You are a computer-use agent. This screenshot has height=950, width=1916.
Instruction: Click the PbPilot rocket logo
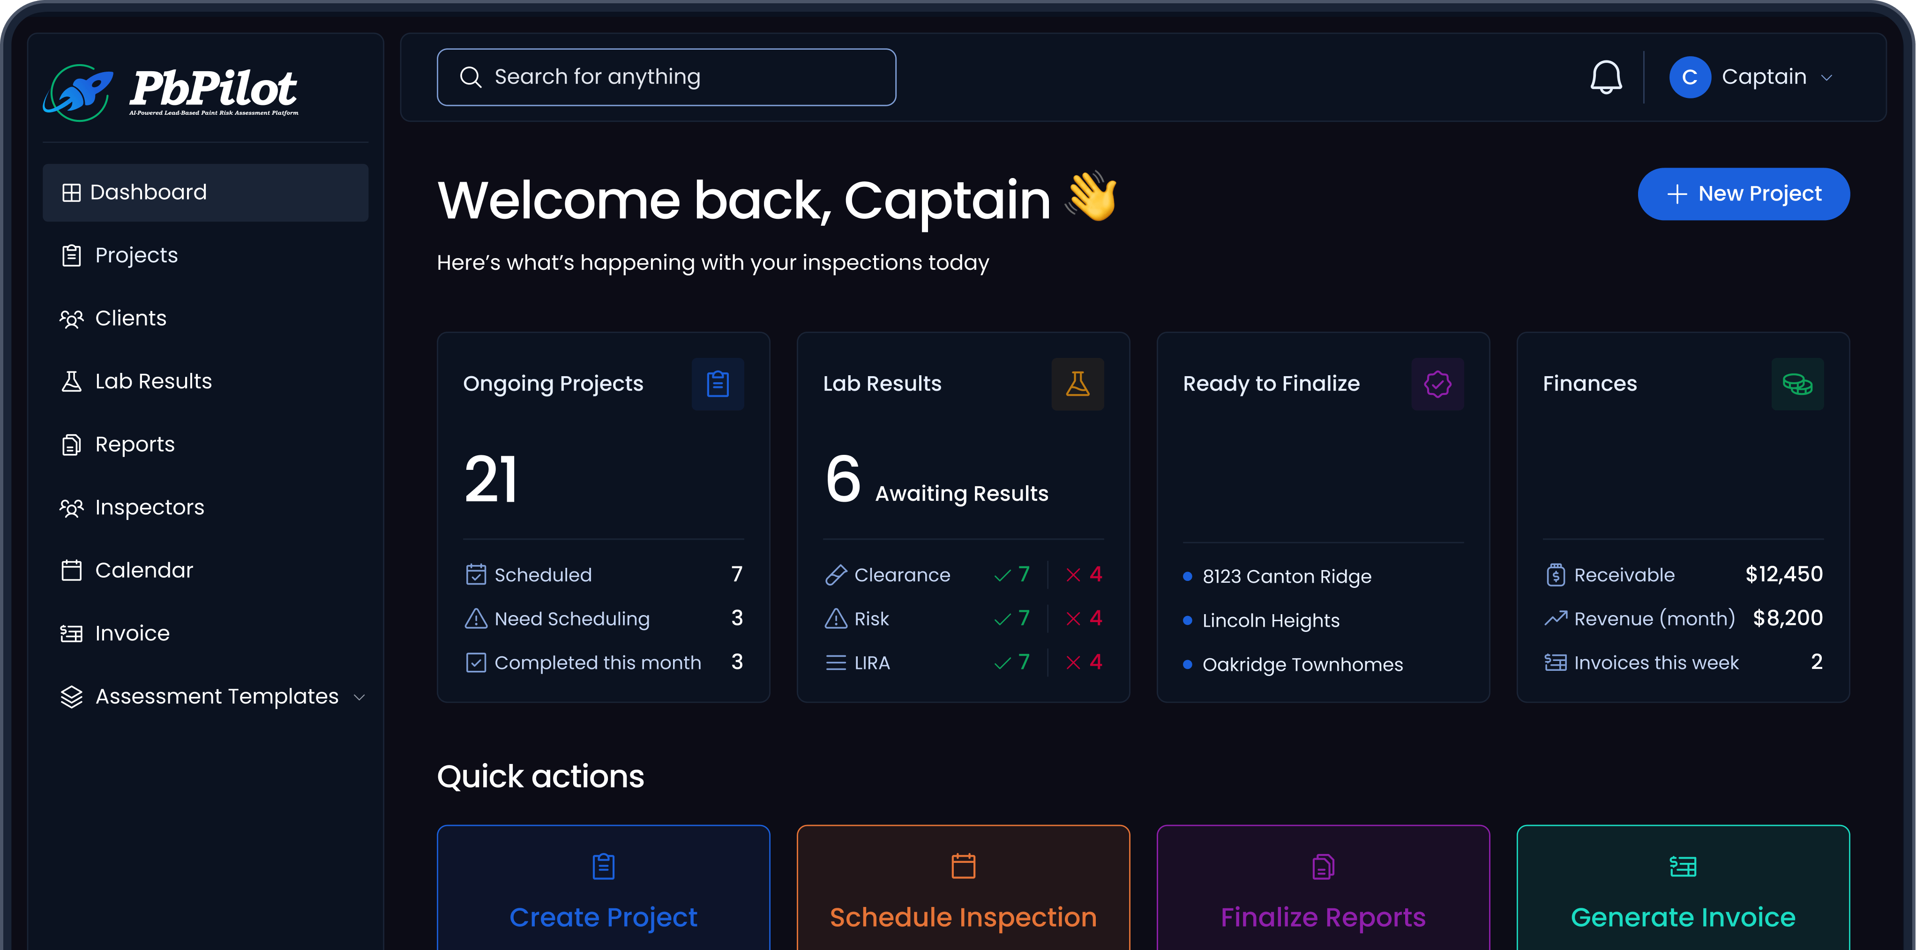pos(78,91)
